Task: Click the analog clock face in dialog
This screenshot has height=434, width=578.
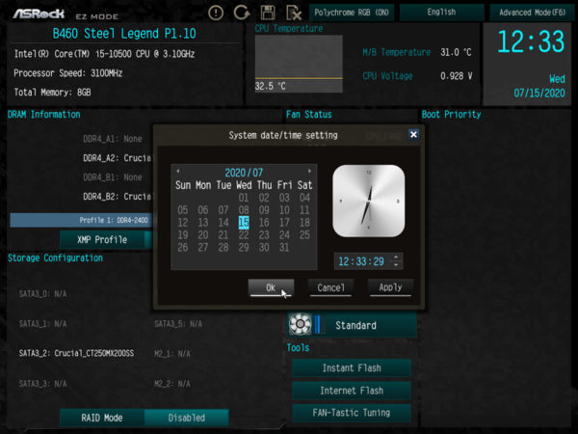Action: click(368, 200)
